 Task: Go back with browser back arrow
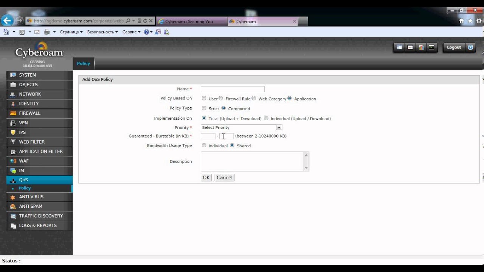(x=7, y=20)
